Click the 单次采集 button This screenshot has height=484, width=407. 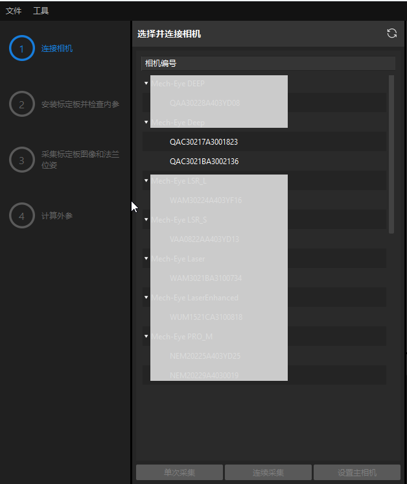tap(180, 472)
